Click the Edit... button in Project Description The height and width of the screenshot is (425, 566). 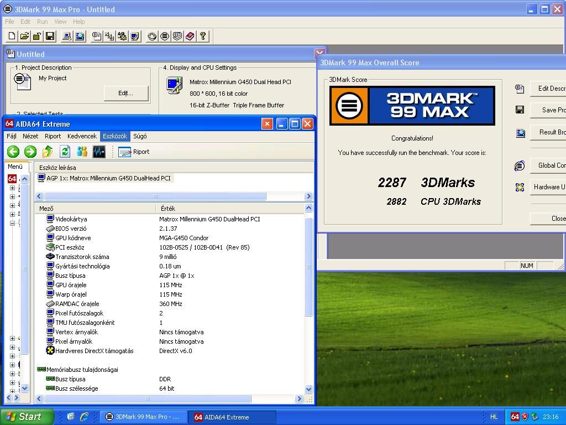(126, 93)
